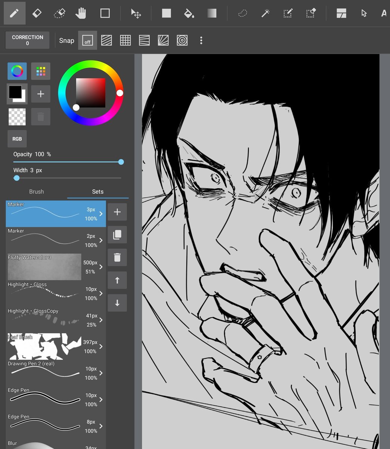
Task: Open snap options three-dot menu
Action: (201, 40)
